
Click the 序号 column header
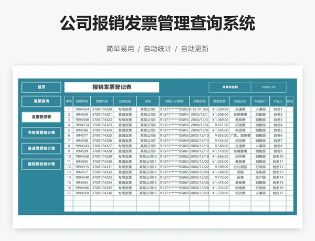tap(69, 102)
